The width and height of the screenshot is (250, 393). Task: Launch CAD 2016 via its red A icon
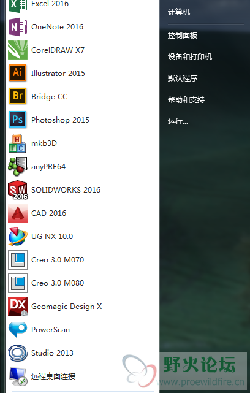pyautogui.click(x=18, y=213)
